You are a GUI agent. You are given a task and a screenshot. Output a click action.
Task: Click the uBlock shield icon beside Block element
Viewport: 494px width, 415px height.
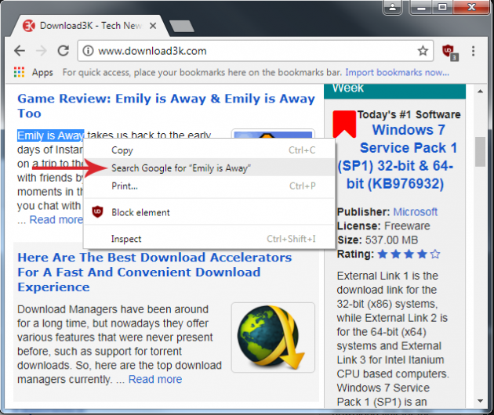point(98,212)
